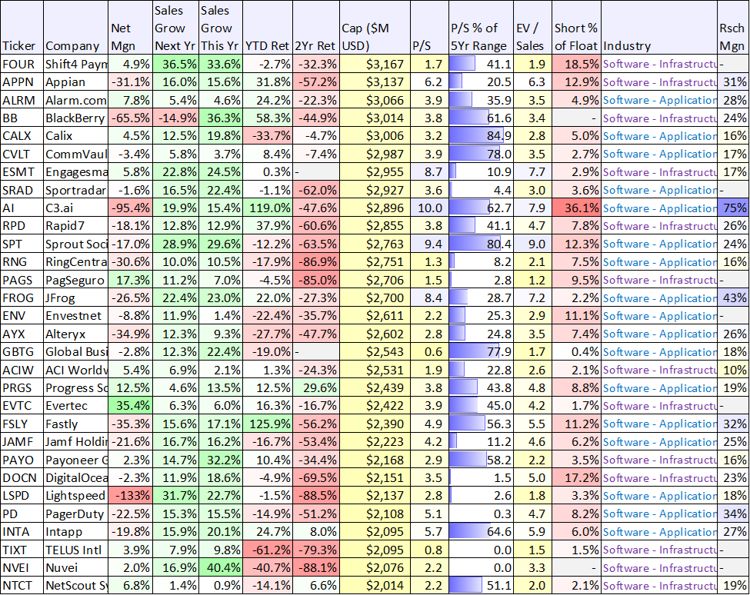Click DigitalOcean's 17.2% short float cell
750x595 pixels.
(x=576, y=478)
